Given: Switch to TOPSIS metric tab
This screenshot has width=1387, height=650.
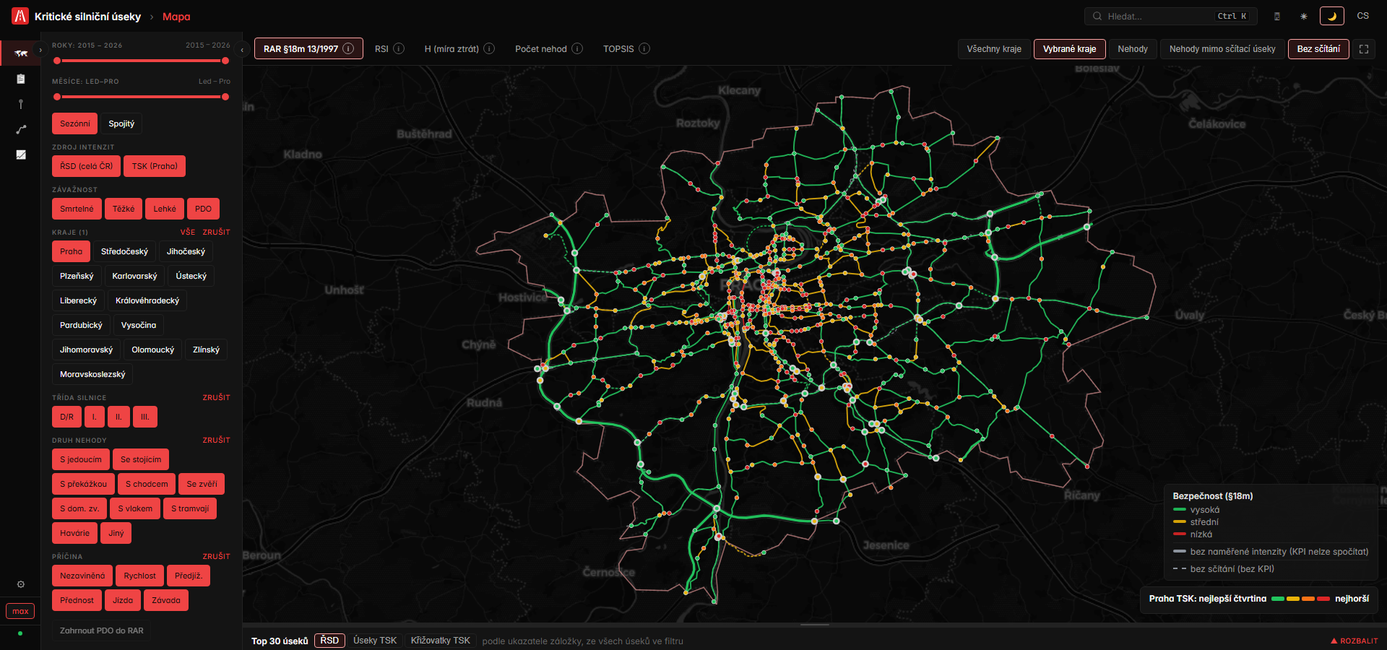Looking at the screenshot, I should coord(618,48).
